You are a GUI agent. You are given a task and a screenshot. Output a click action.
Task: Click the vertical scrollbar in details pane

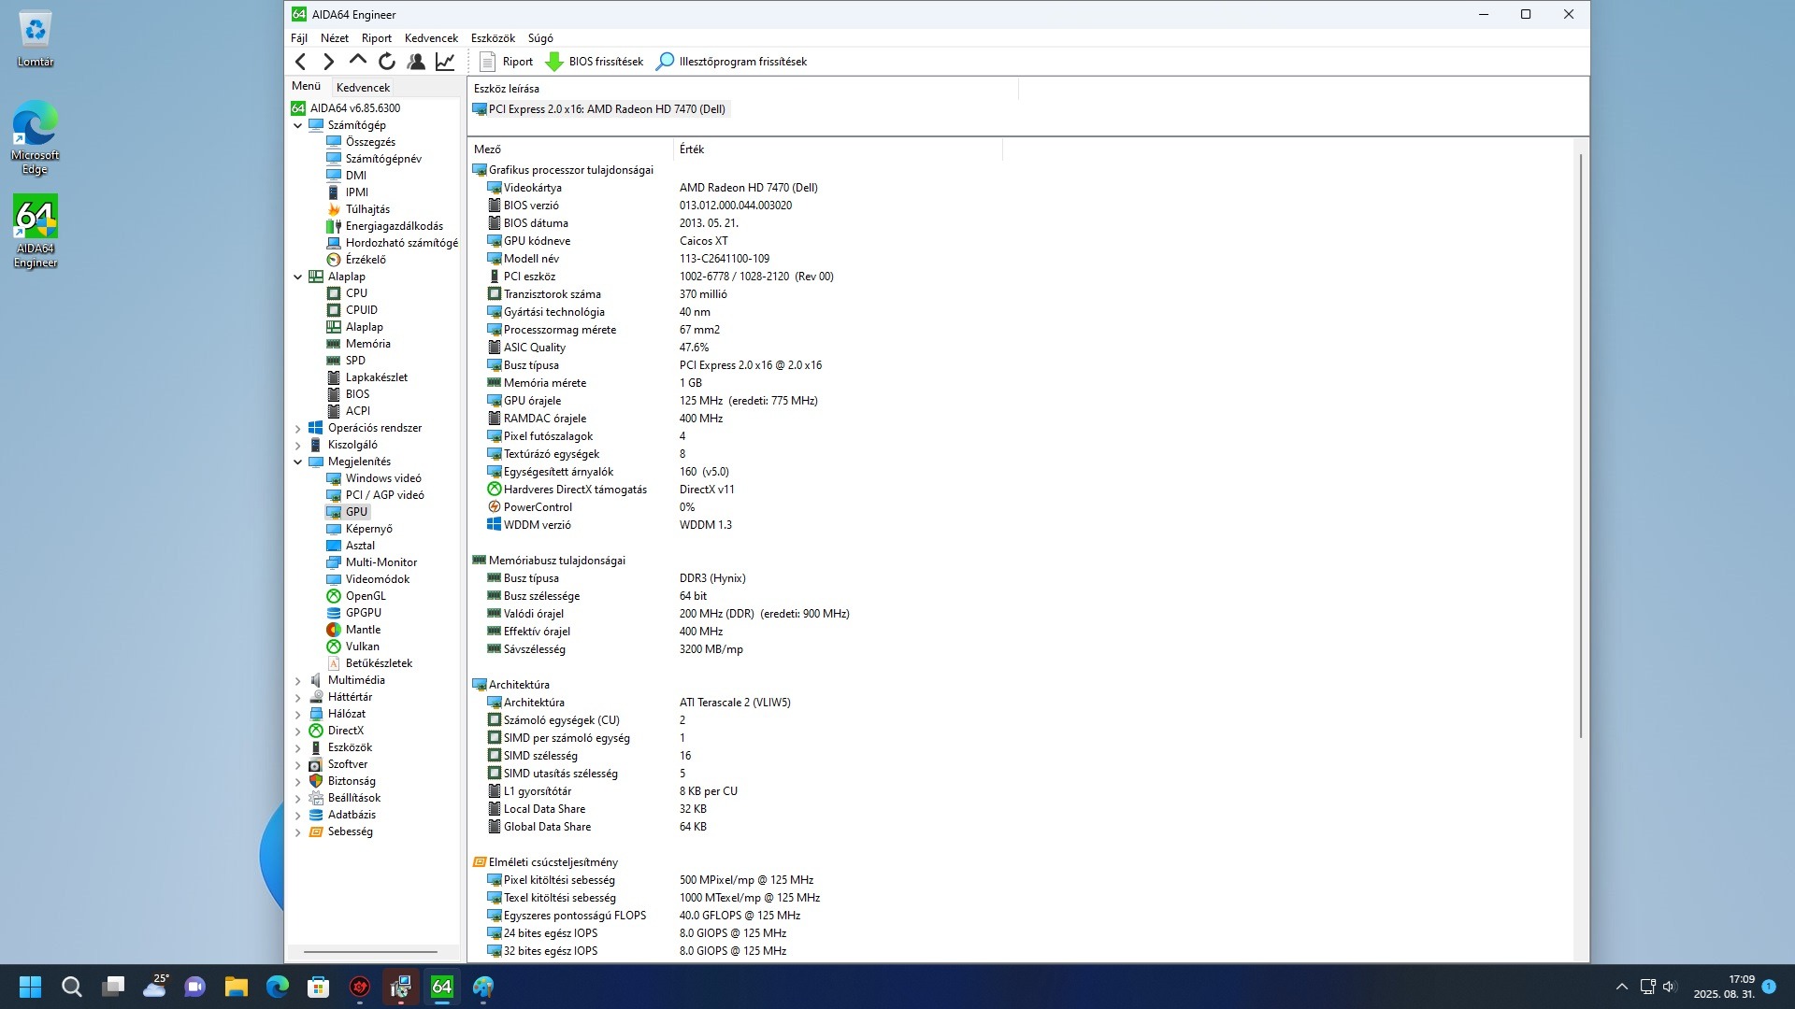point(1581,448)
